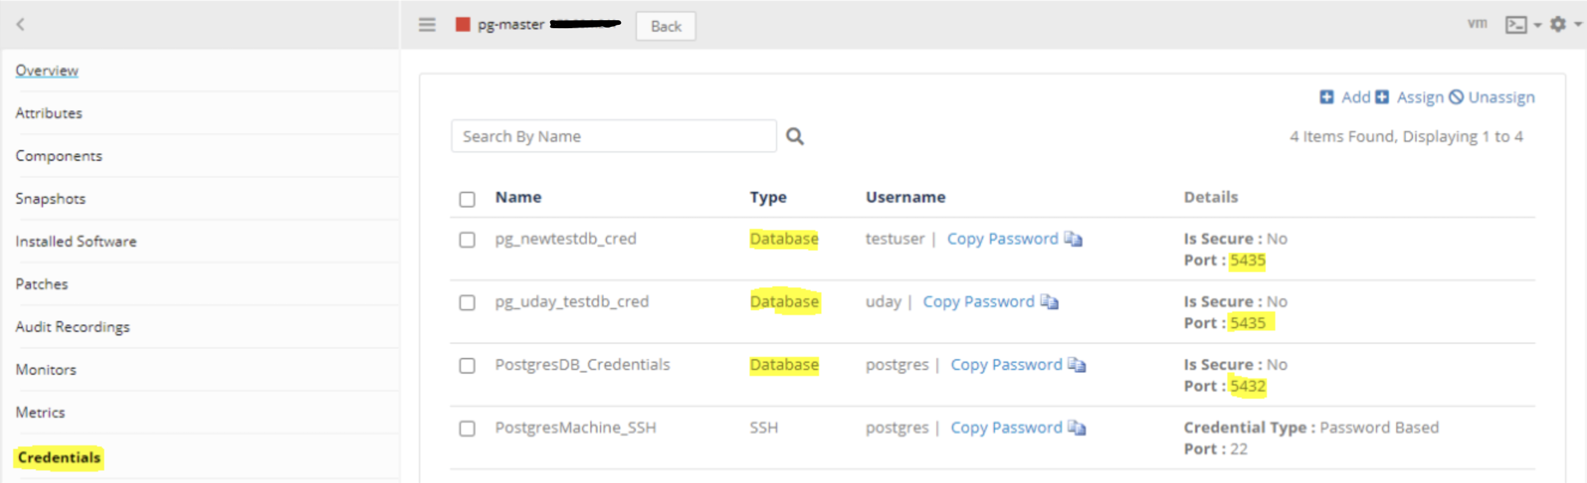Expand the settings gear dropdown arrow
Screen dimensions: 1587x483
1578,25
